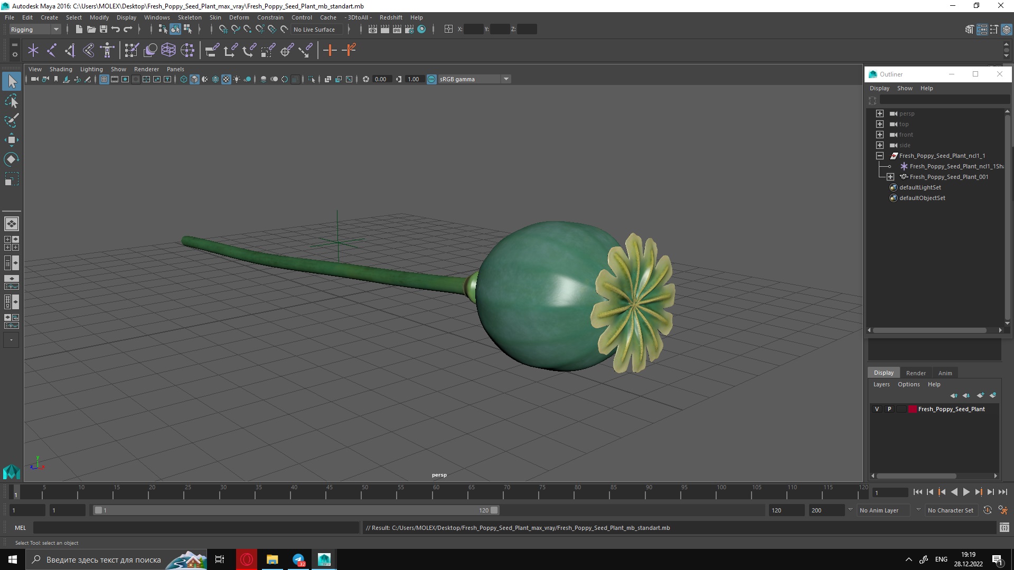Viewport: 1014px width, 570px height.
Task: Open Layers menu in layer editor
Action: pos(881,385)
